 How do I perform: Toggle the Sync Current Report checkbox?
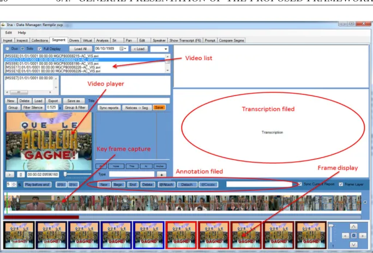[300, 184]
